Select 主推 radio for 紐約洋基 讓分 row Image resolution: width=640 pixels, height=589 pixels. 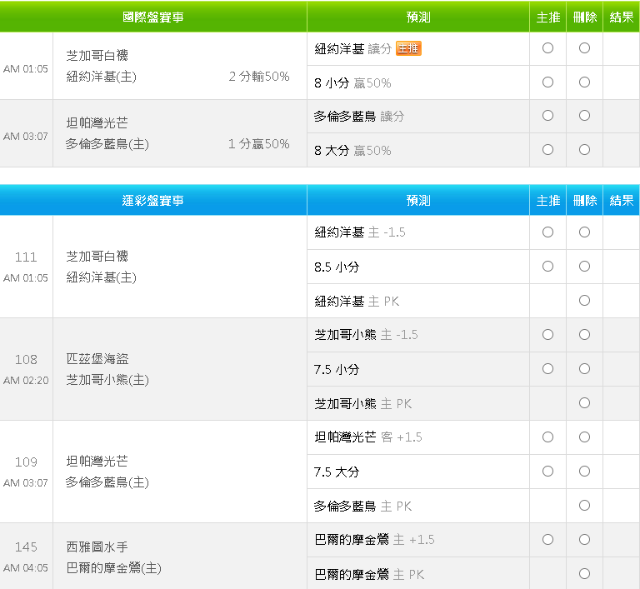tap(547, 48)
